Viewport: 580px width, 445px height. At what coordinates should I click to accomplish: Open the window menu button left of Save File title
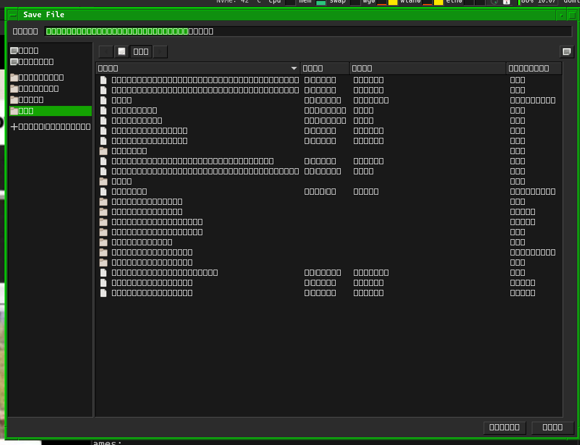13,15
